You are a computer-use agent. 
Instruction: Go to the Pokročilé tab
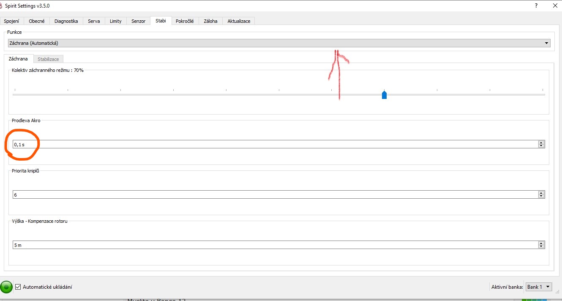click(185, 21)
